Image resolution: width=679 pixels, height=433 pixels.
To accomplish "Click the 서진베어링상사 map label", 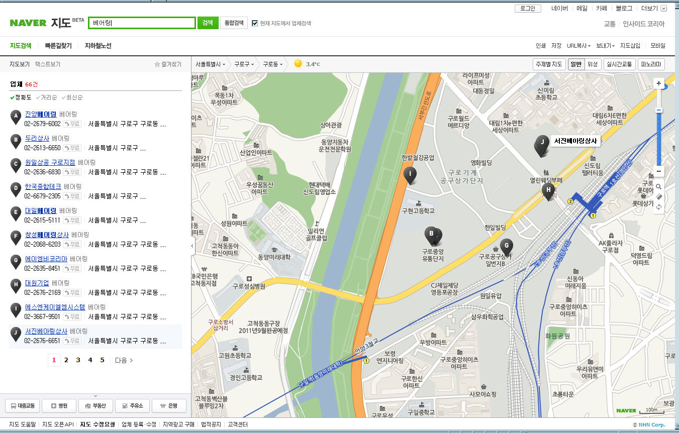I will tap(575, 141).
